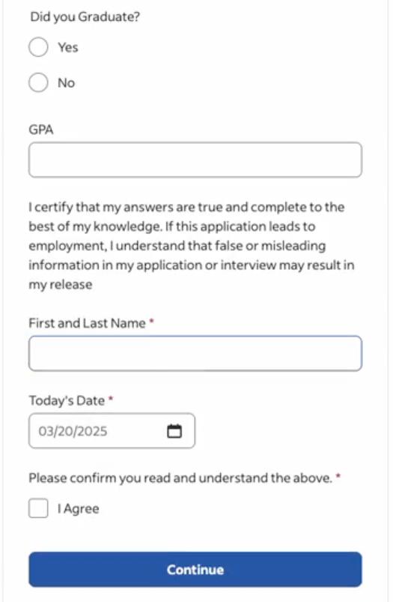Screen dimensions: 393x602
Task: Click the First and Last Name label
Action: pos(87,323)
